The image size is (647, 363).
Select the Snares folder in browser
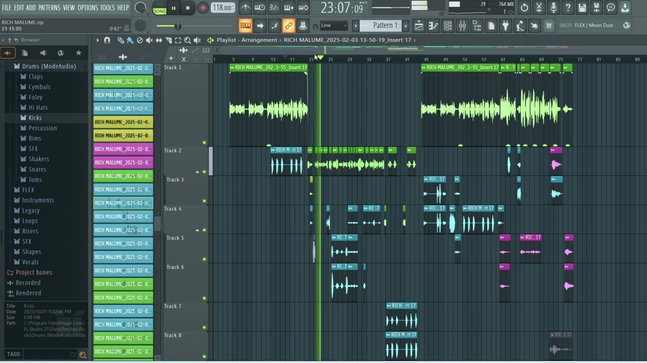click(x=37, y=169)
